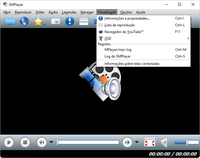Click the volume slider

187,142
